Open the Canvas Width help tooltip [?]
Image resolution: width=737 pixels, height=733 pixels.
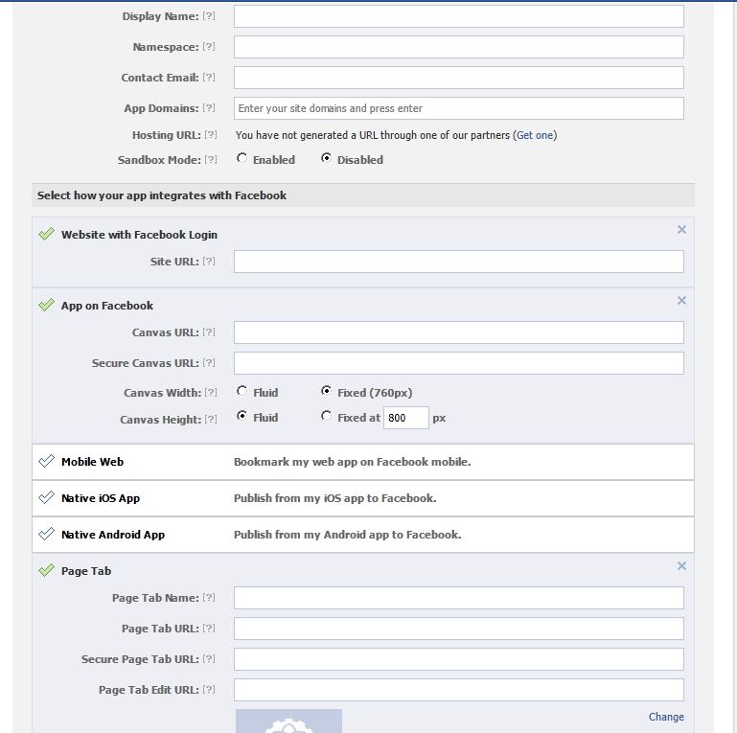[x=211, y=392]
